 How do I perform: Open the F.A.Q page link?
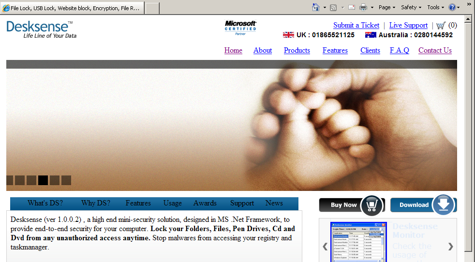pyautogui.click(x=399, y=50)
